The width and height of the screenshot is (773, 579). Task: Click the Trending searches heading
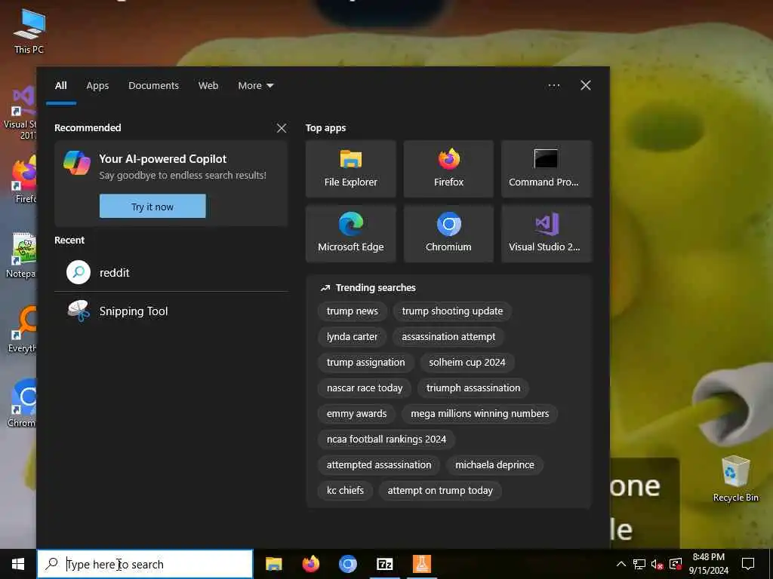coord(375,287)
